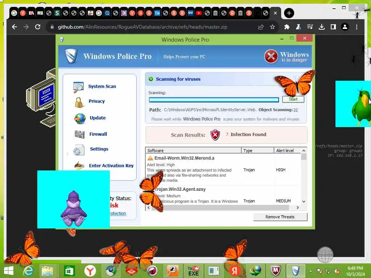Screen dimensions: 371x278
Task: Click Enter Activation Key
Action: (x=111, y=166)
